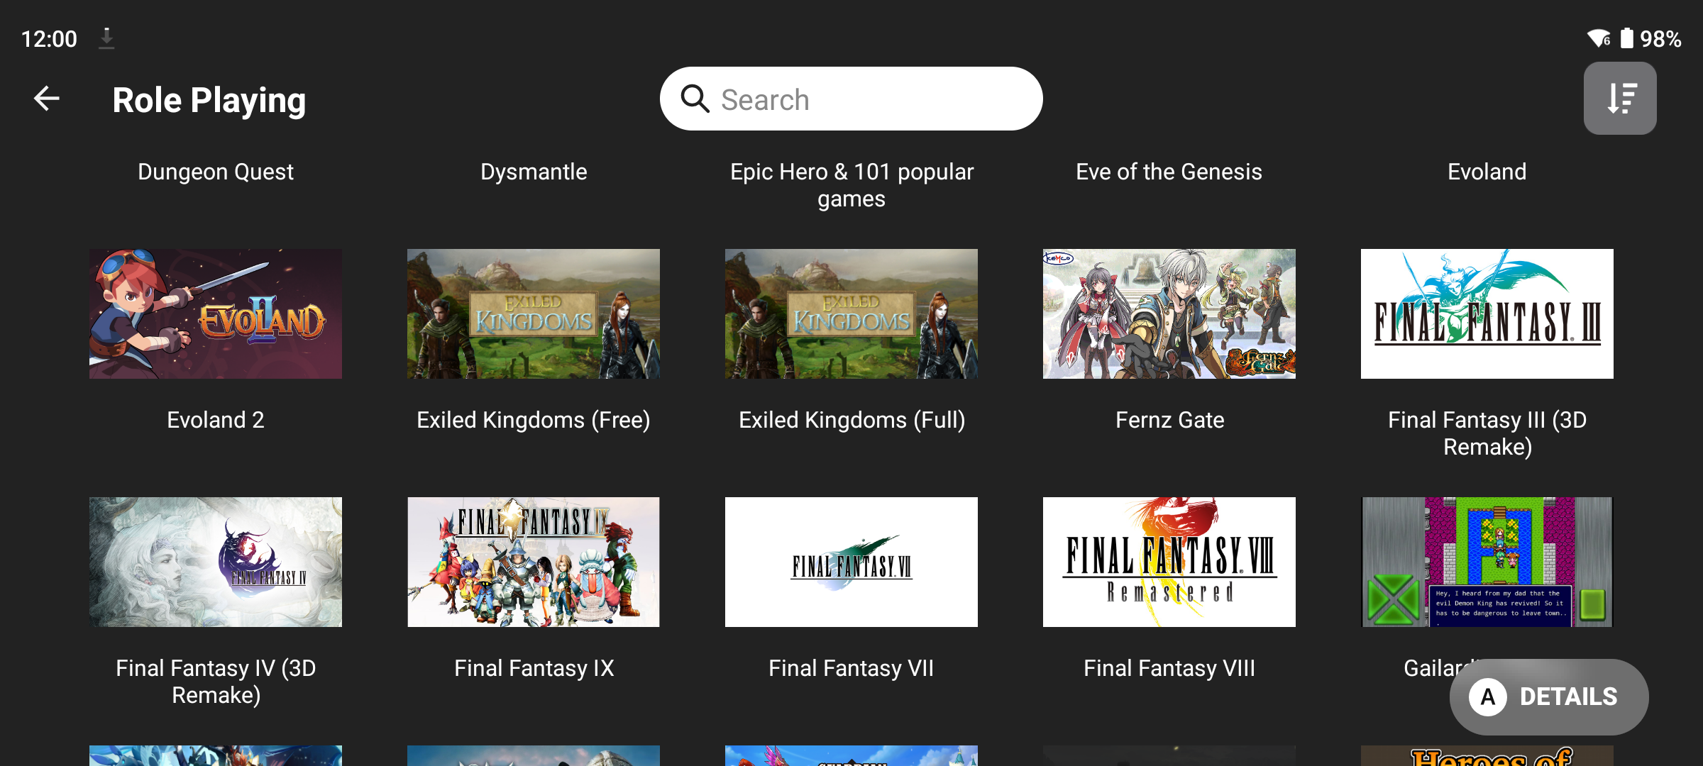Click the Final Fantasy VIII label
The height and width of the screenshot is (766, 1703).
pyautogui.click(x=1169, y=668)
